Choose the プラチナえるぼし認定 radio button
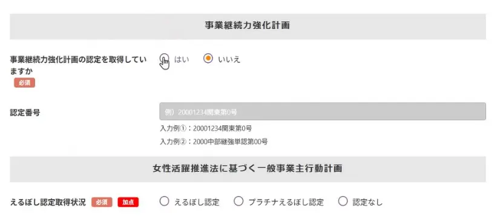Screen dimensions: 497x219 239,201
